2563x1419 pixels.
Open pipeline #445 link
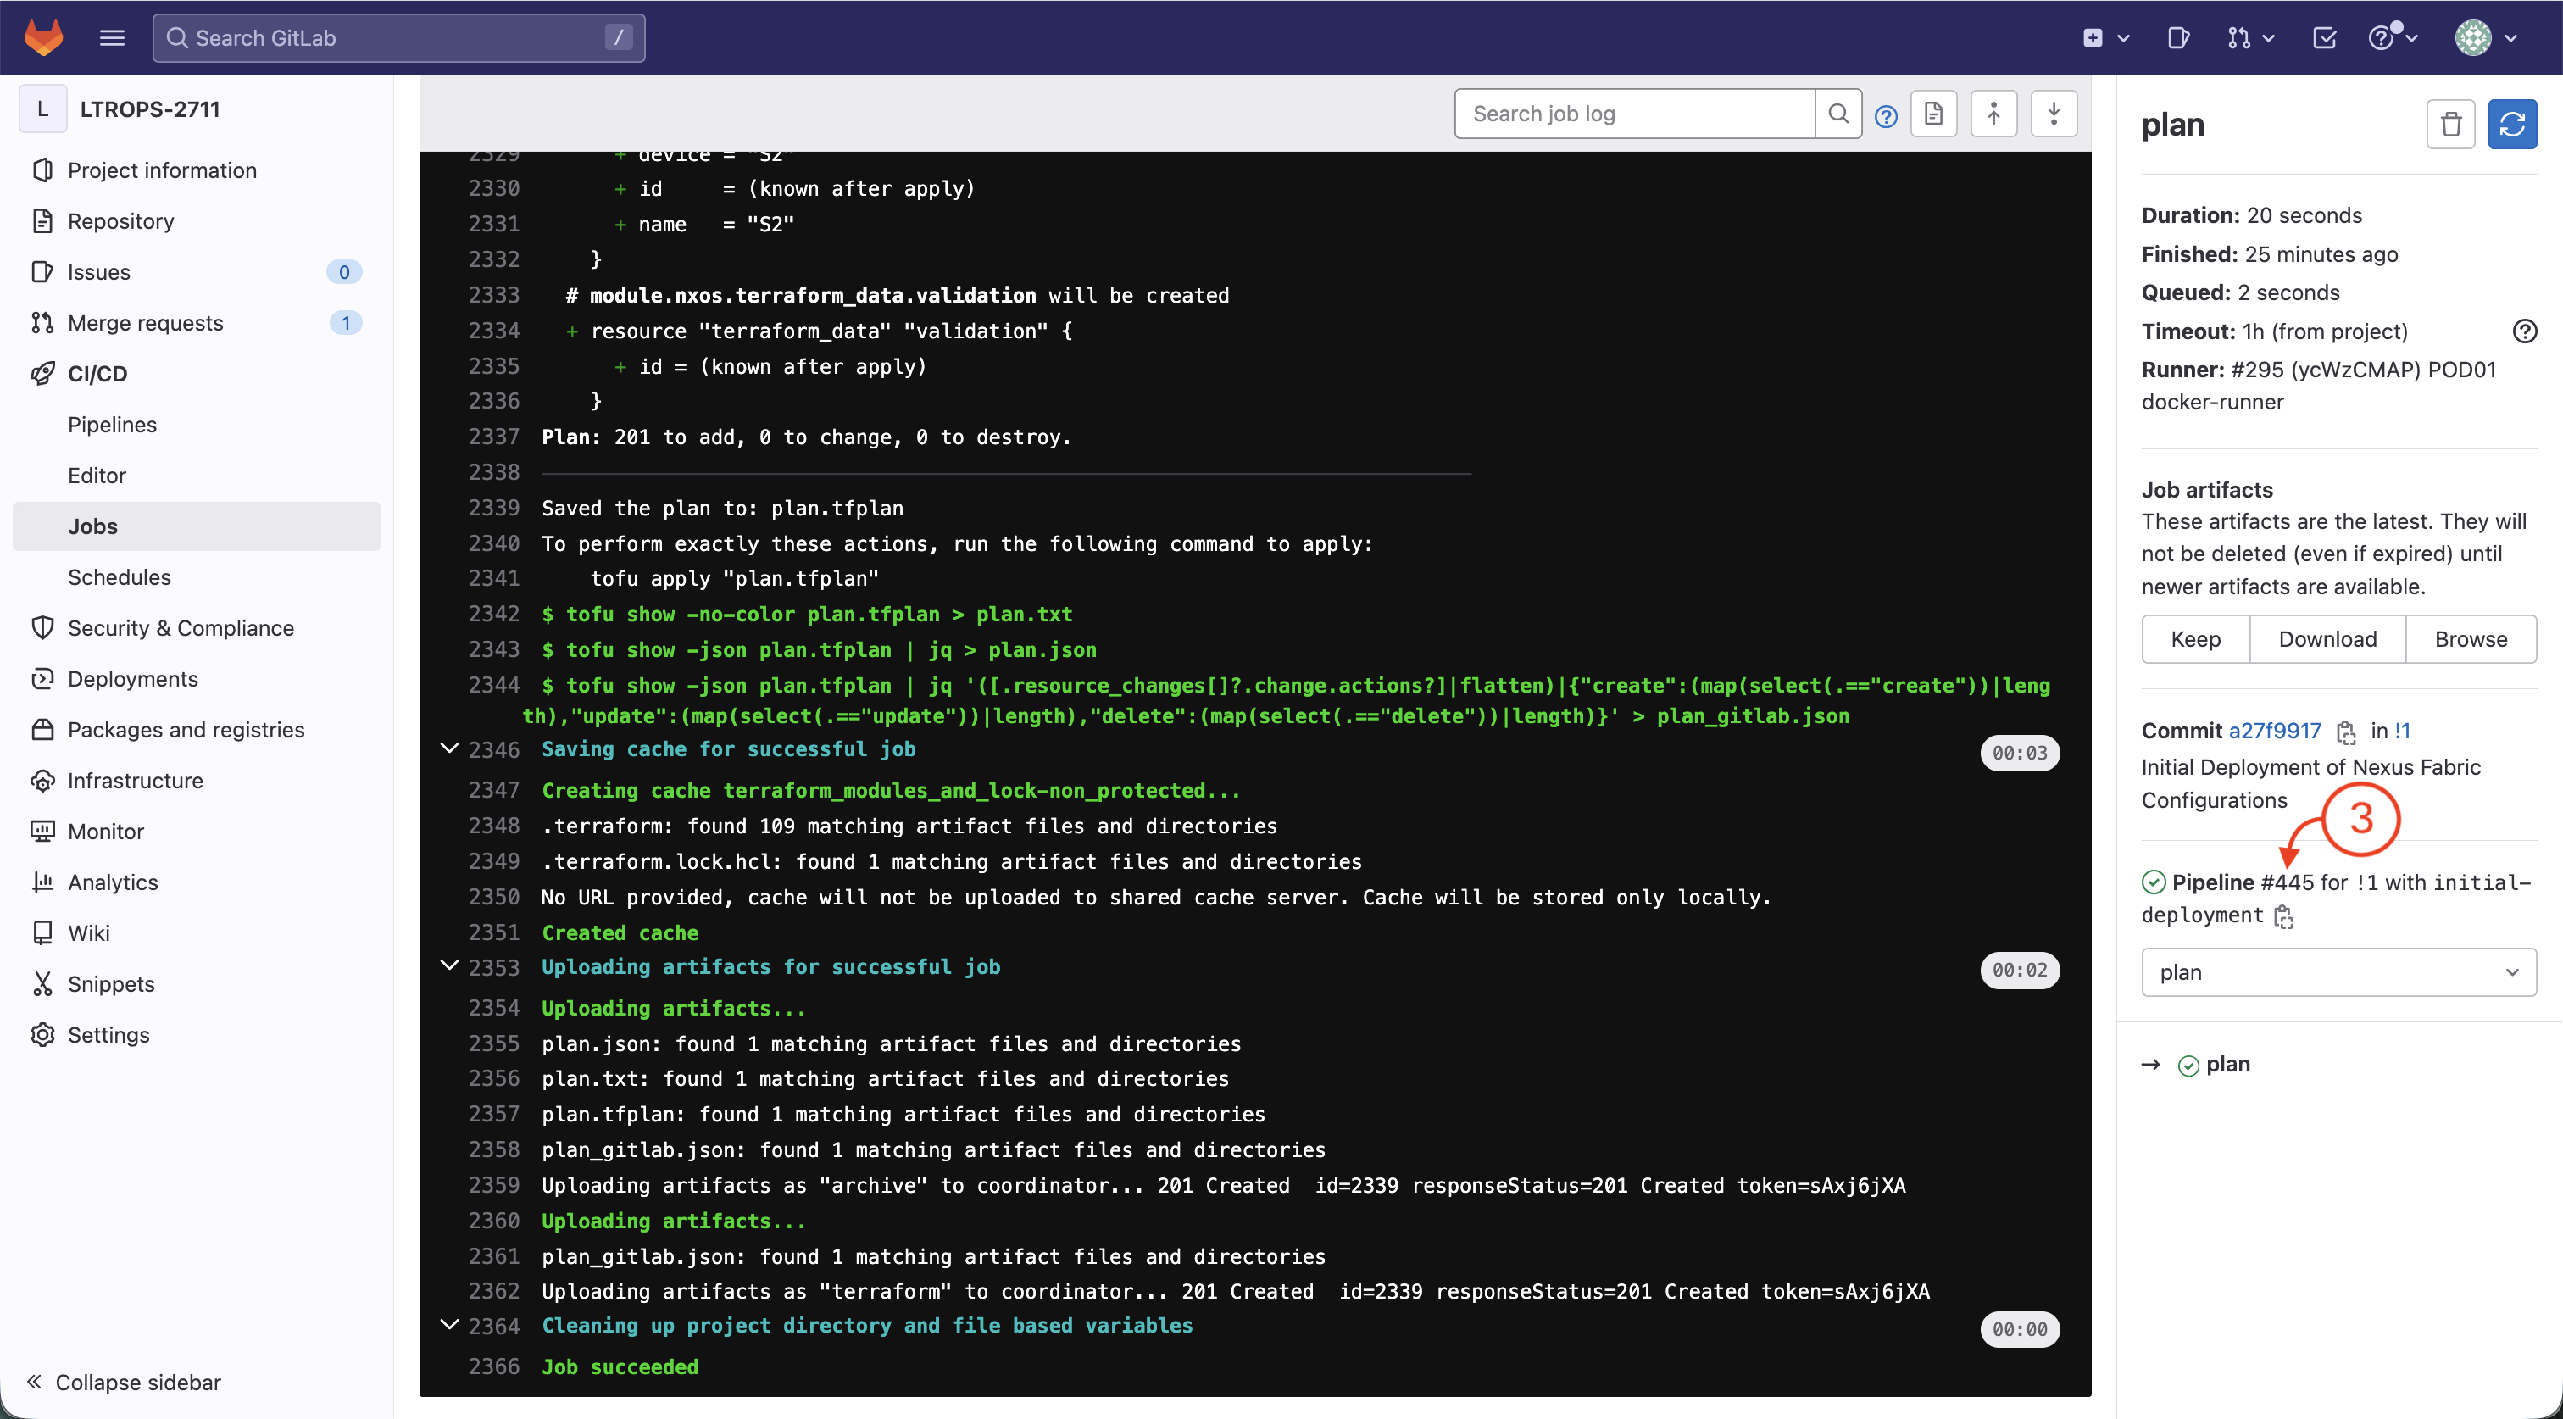coord(2287,882)
